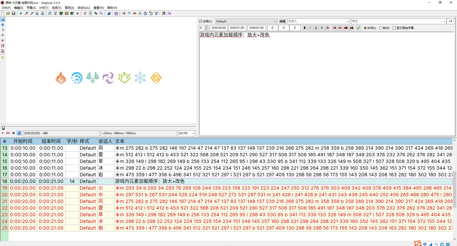Open the 自动化 menu
This screenshot has height=246, width=457.
[x=84, y=8]
